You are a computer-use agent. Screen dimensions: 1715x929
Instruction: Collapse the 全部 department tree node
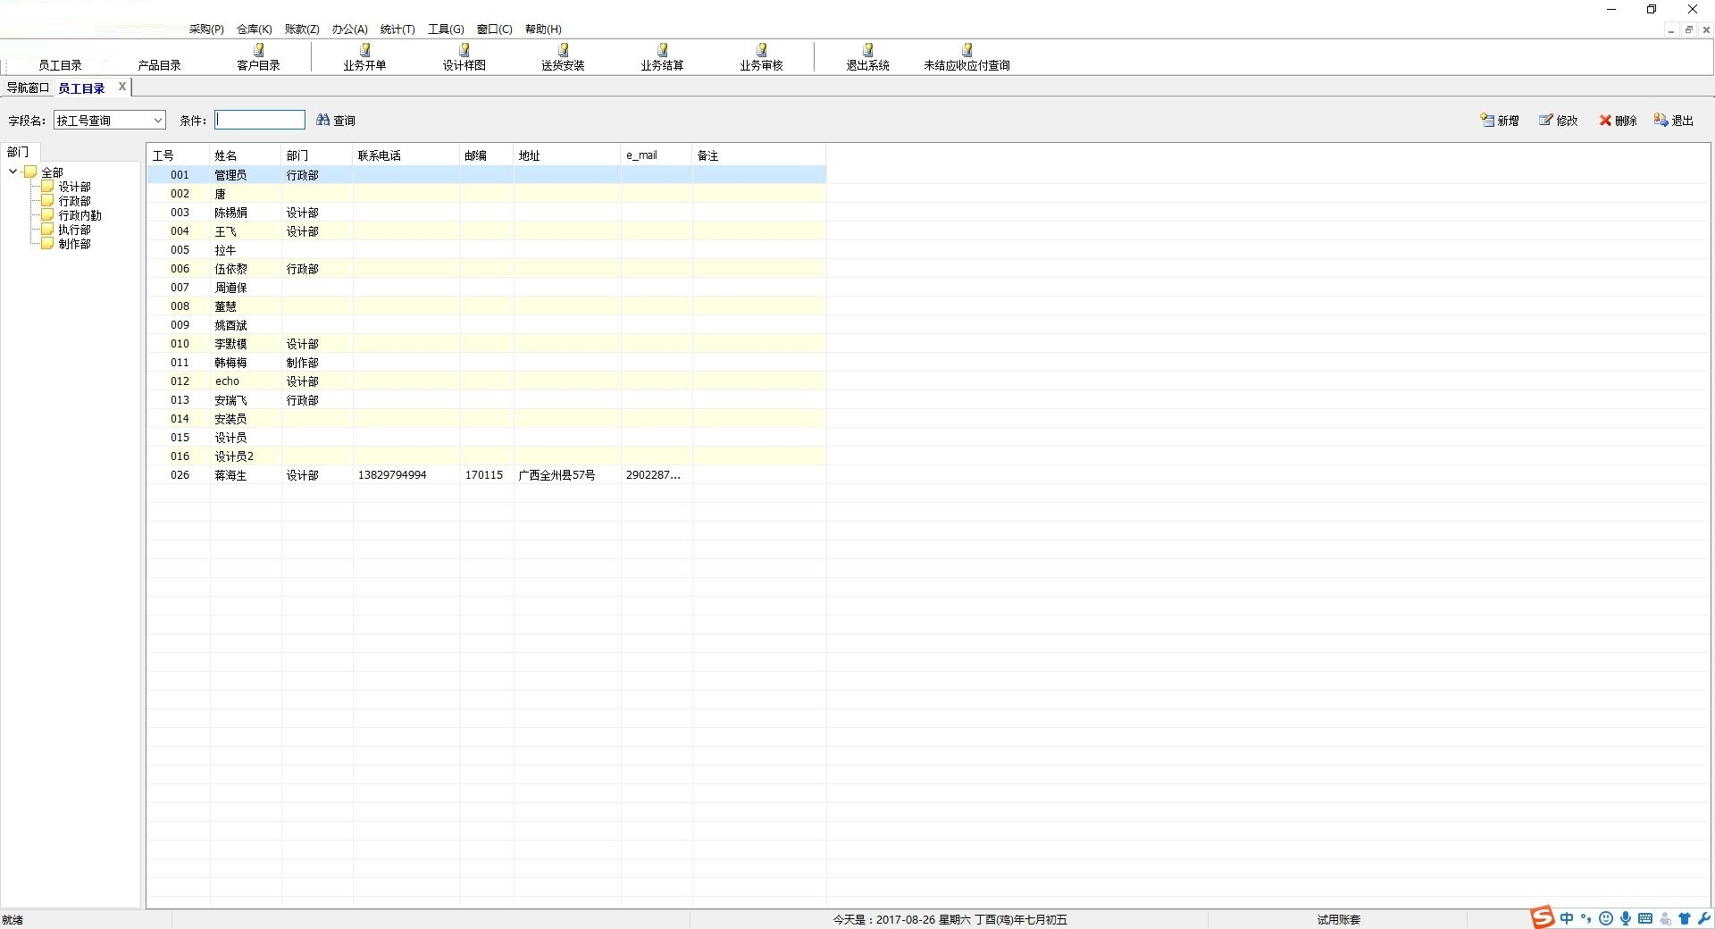(13, 172)
